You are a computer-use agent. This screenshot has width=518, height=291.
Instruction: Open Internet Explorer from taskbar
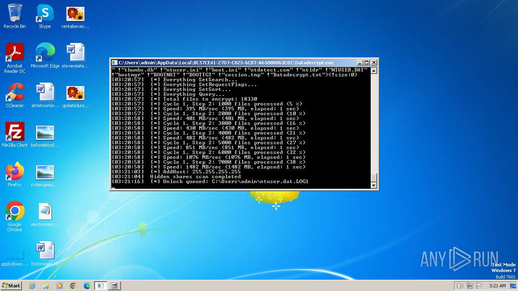(32, 286)
